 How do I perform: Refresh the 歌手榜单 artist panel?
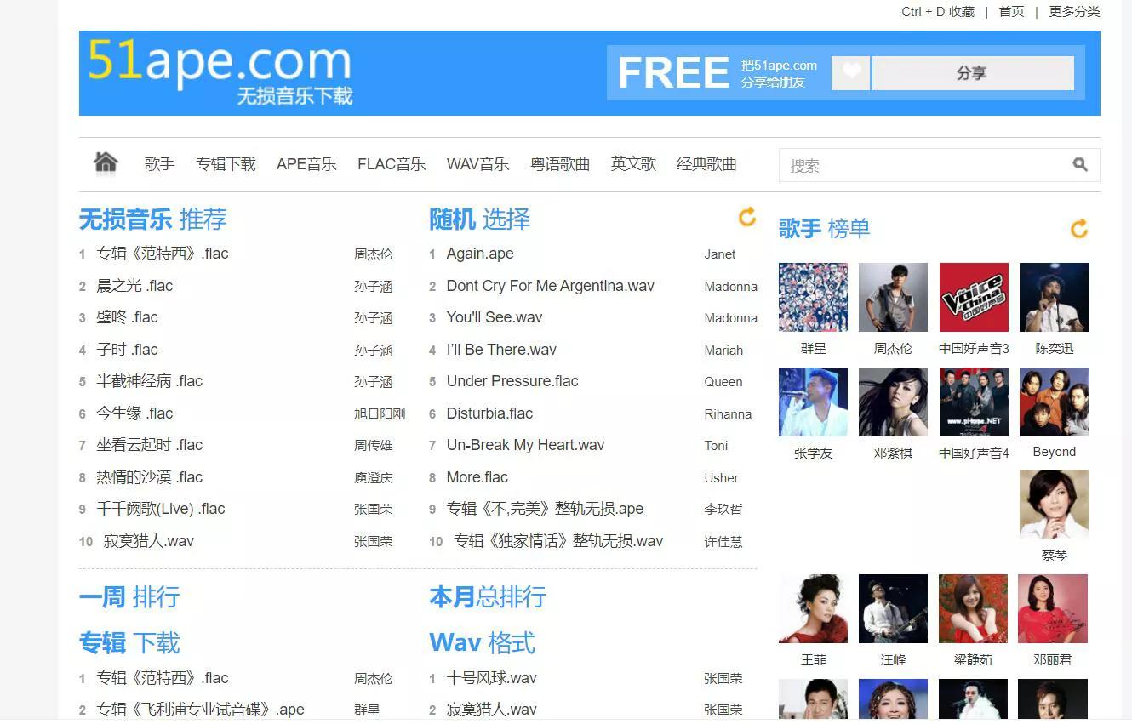[1078, 228]
